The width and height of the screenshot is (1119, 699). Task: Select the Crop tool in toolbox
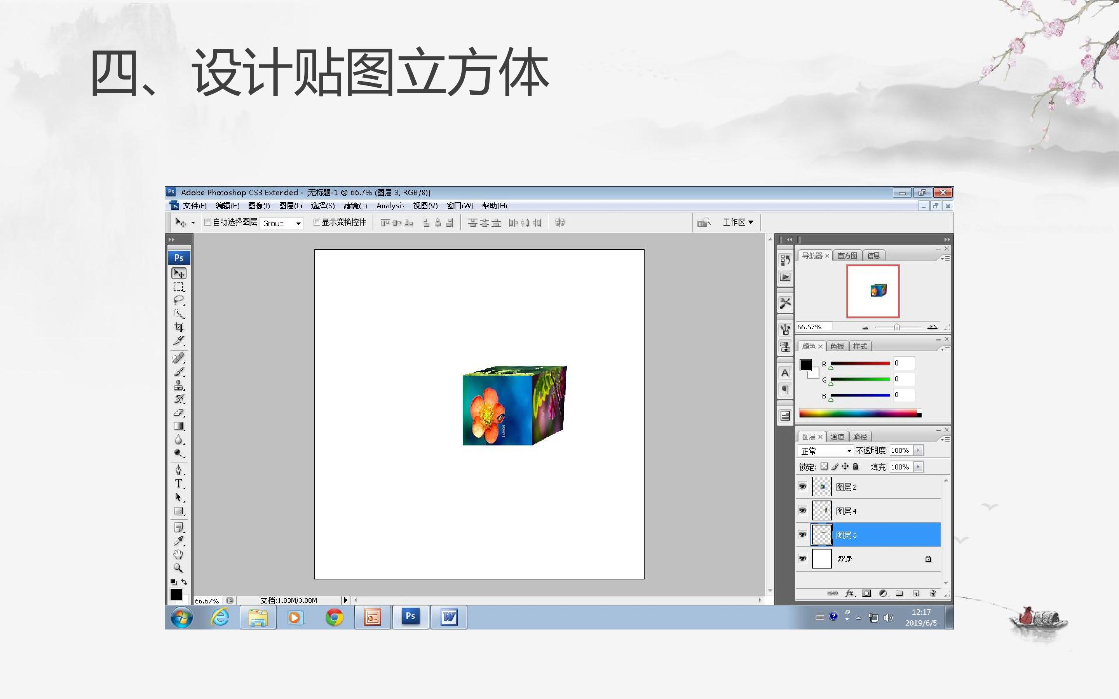178,327
